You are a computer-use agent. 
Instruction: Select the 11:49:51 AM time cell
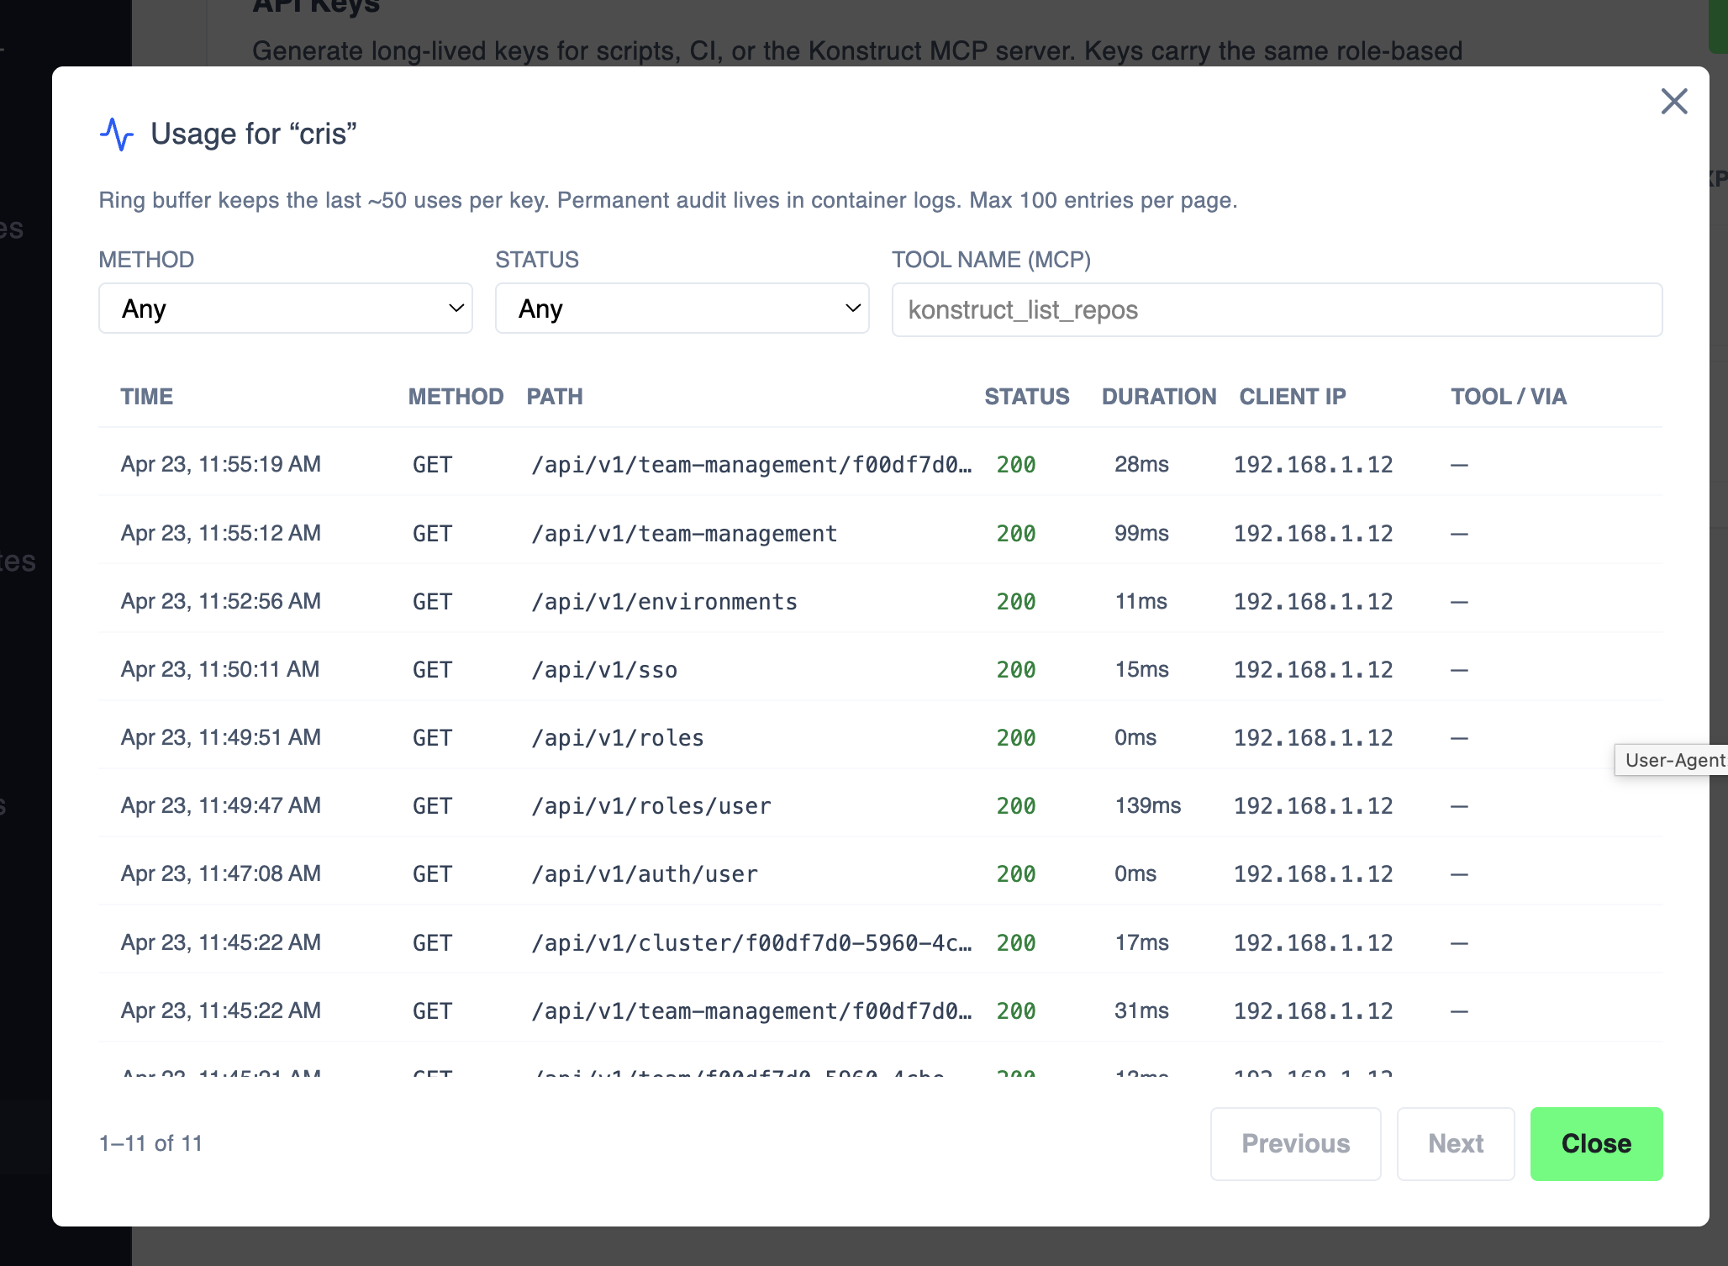point(221,737)
